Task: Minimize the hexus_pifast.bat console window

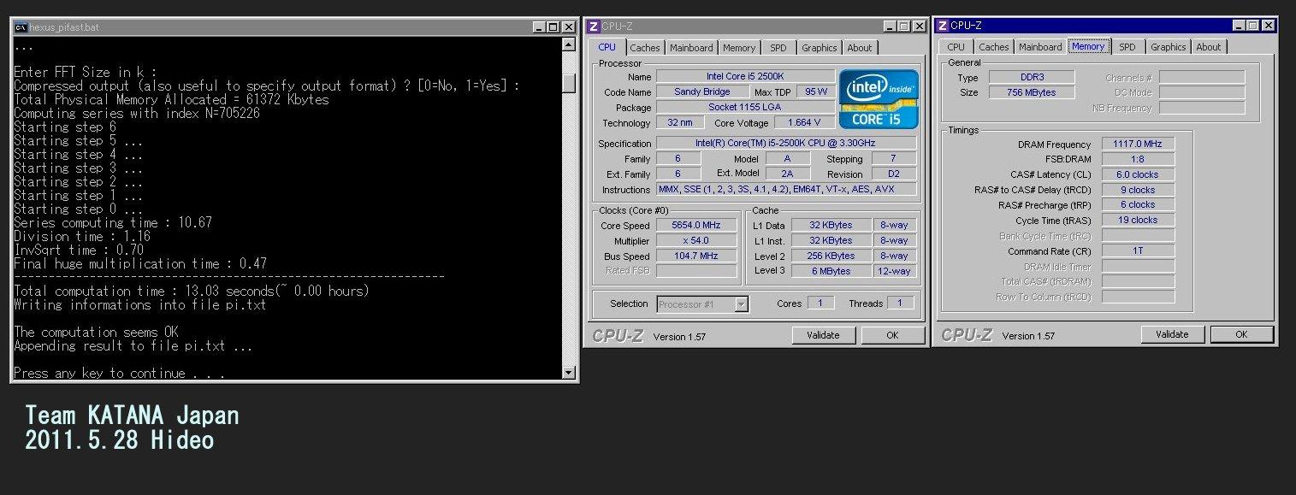Action: pos(539,27)
